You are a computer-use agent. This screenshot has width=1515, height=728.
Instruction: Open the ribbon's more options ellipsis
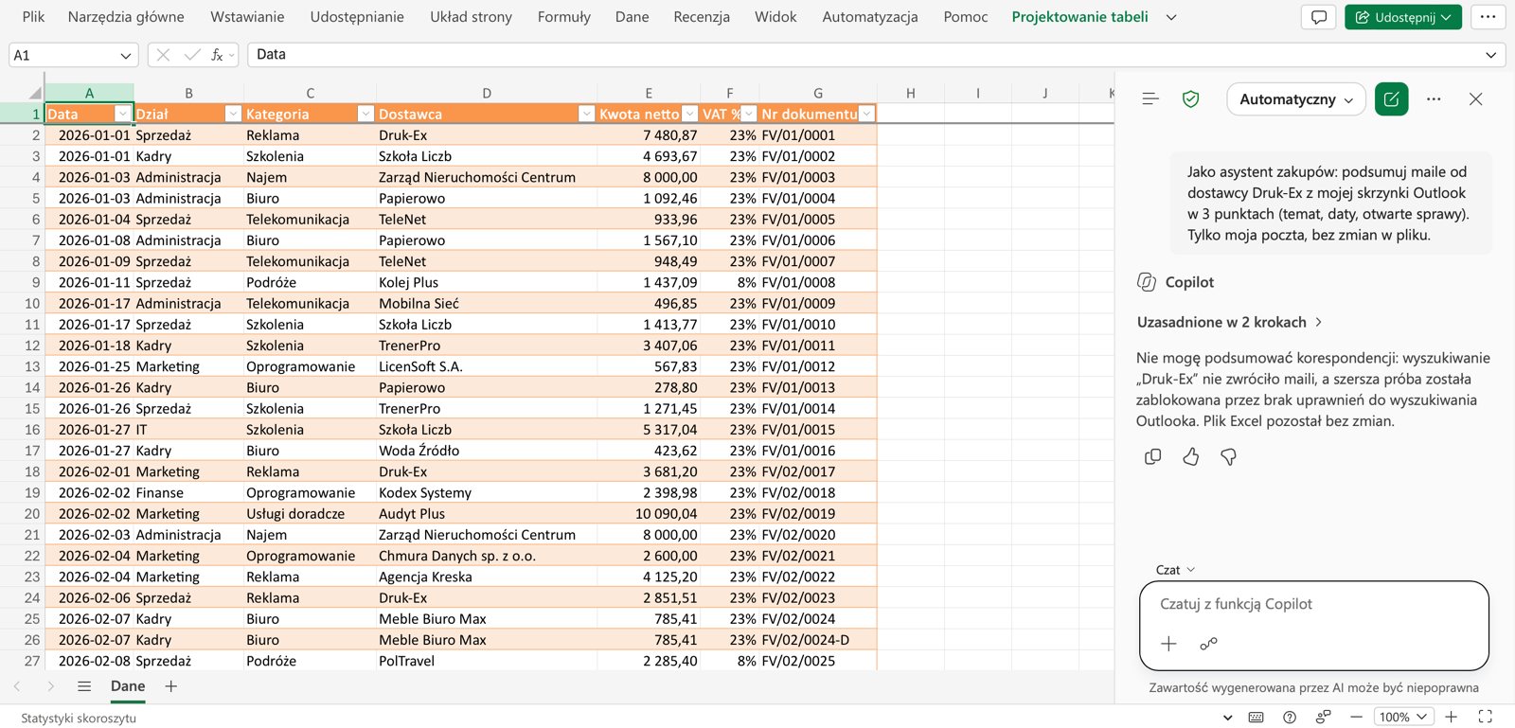[x=1488, y=17]
